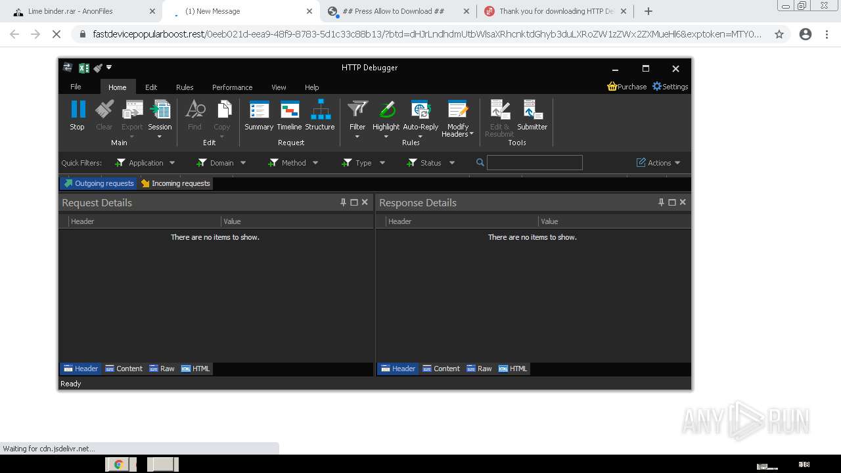Switch Request Details to Content tab
Viewport: 841px width, 473px height.
[124, 369]
